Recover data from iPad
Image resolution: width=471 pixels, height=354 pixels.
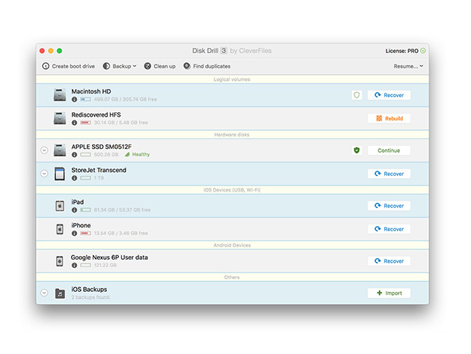(x=389, y=206)
